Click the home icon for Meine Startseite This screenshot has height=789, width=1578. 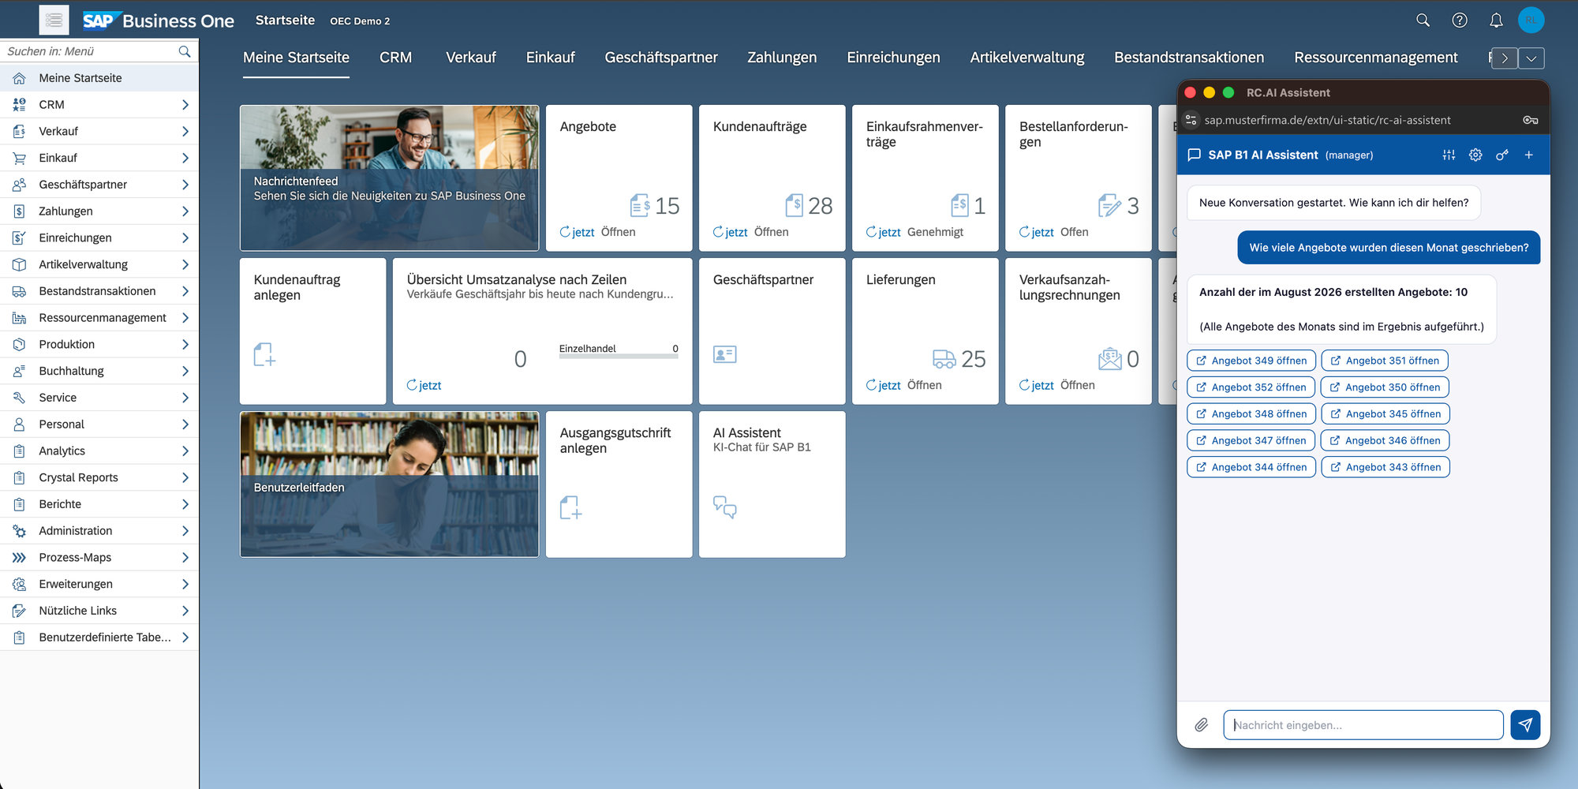[19, 78]
